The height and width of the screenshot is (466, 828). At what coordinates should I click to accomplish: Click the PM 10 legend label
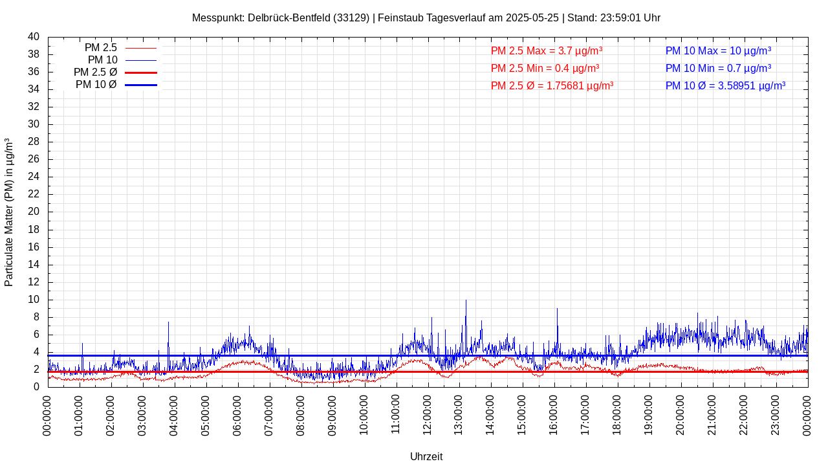point(102,60)
